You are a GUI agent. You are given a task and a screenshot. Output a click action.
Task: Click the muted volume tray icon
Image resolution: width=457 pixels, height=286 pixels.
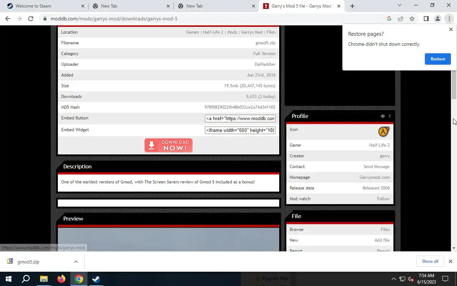tap(411, 279)
